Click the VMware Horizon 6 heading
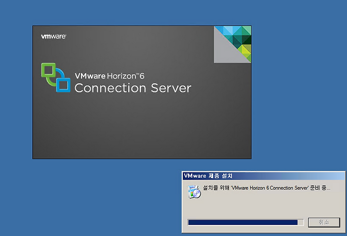Image resolution: width=347 pixels, height=236 pixels. click(x=109, y=76)
